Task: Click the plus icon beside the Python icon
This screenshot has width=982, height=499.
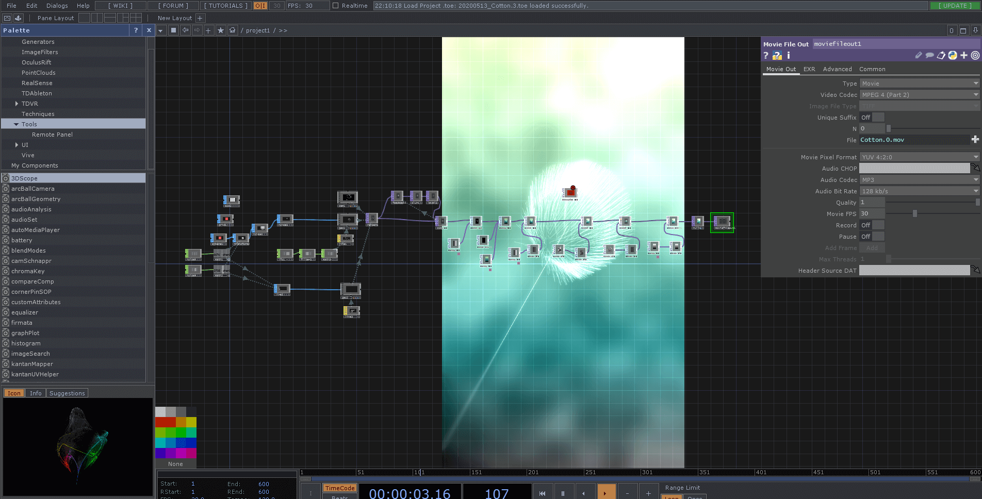Action: (963, 55)
